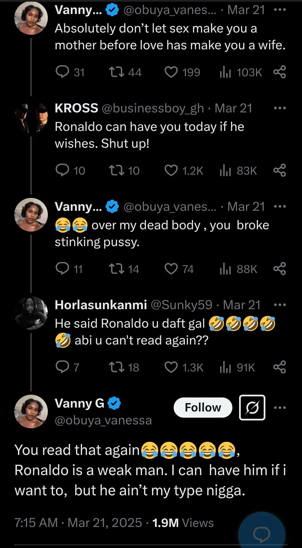Toggle like on the 199-likes tweet

pyautogui.click(x=171, y=72)
